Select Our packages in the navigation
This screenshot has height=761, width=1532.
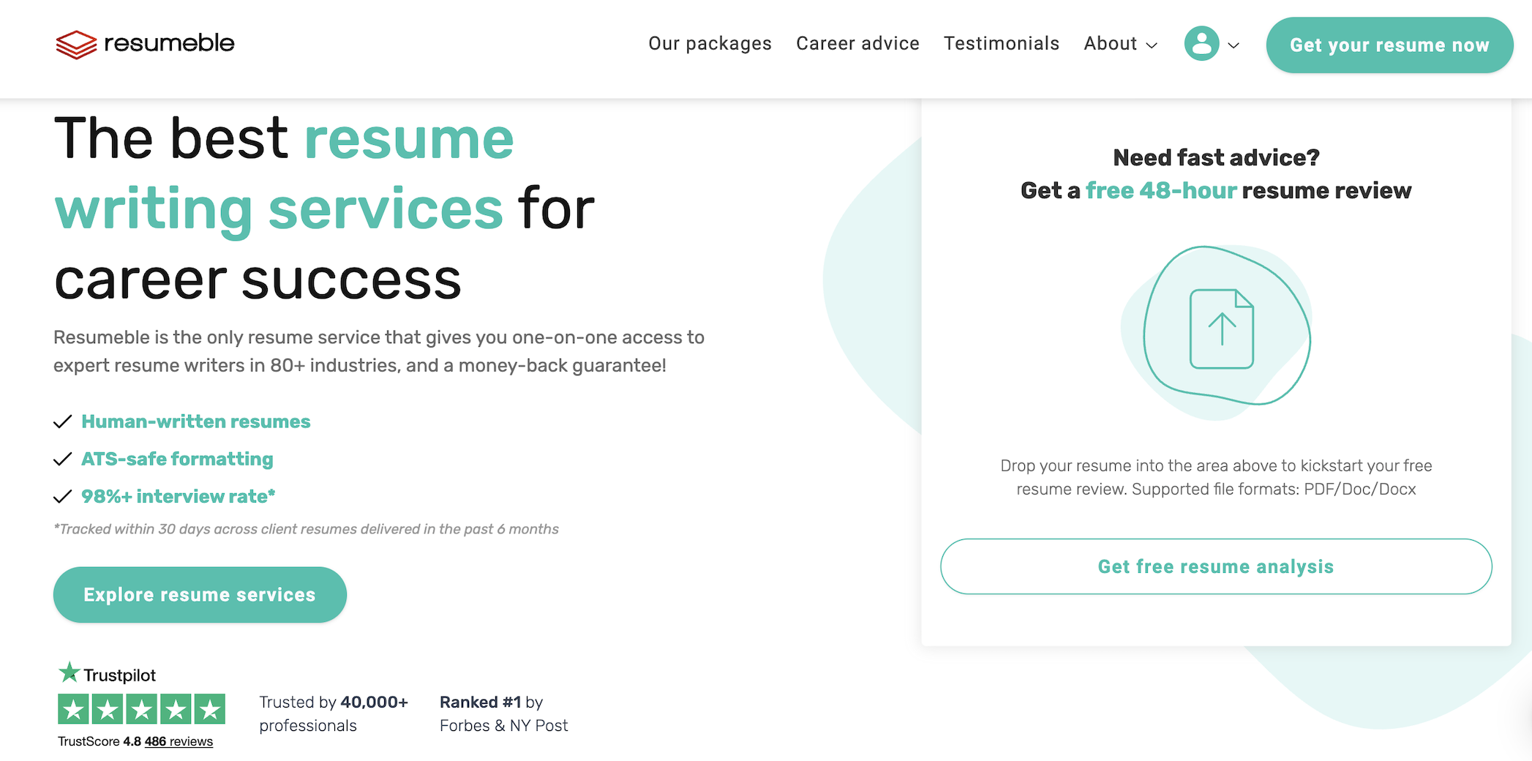pyautogui.click(x=710, y=44)
